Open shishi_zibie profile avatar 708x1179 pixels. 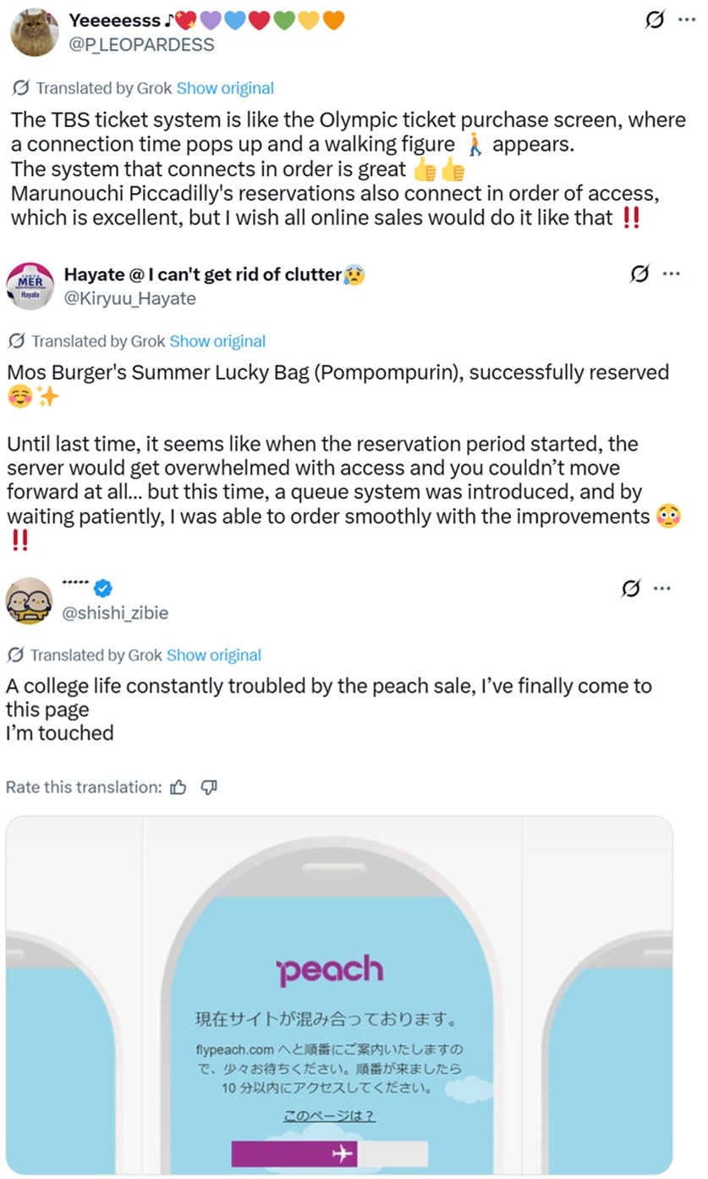pyautogui.click(x=29, y=601)
